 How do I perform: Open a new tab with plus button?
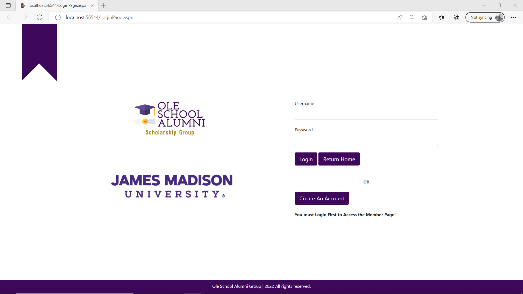tap(104, 5)
